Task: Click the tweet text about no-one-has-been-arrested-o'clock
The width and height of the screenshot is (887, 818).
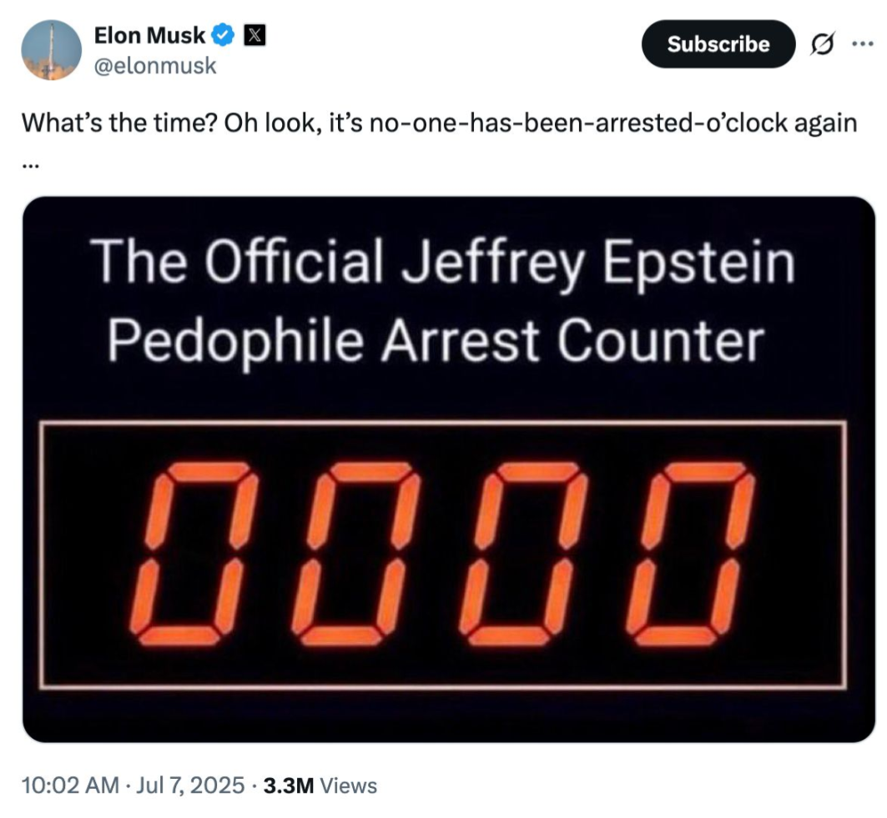Action: coord(439,124)
